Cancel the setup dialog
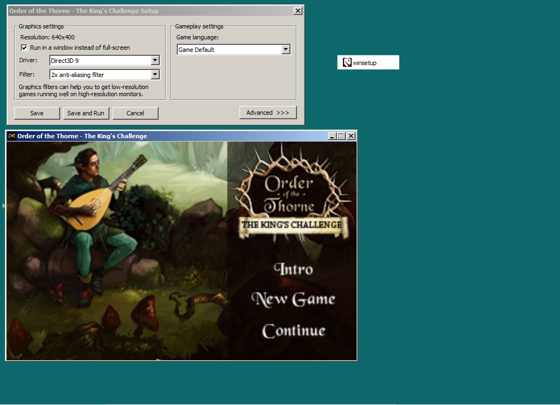Screen dimensions: 560x405 pyautogui.click(x=136, y=113)
